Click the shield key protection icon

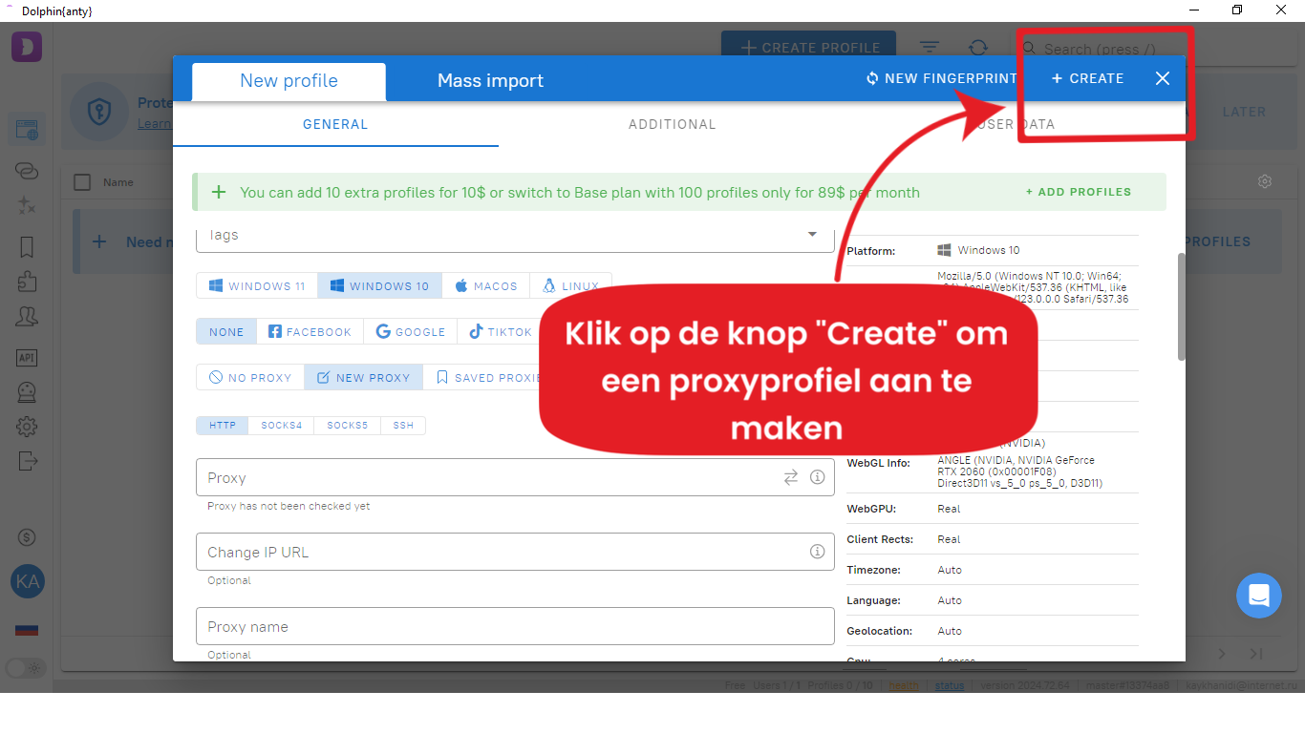98,112
